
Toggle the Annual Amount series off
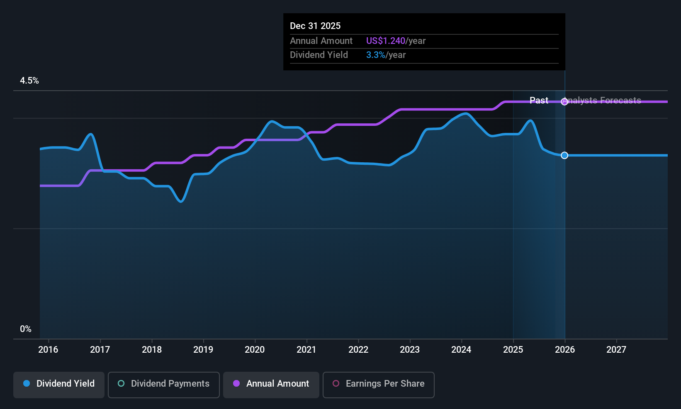[271, 384]
